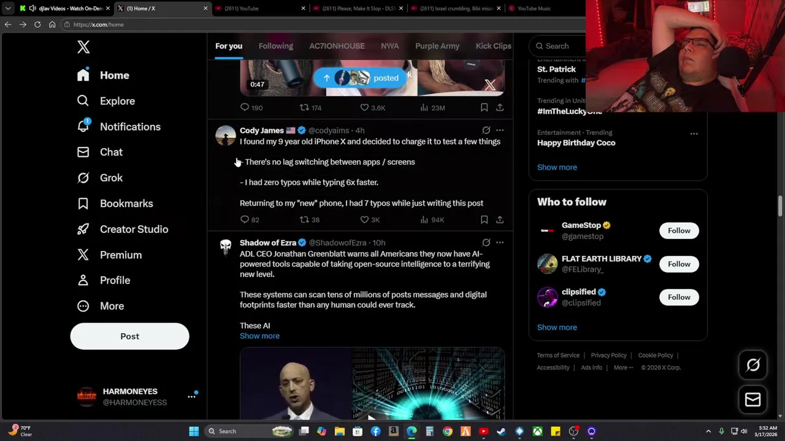Open more options on Cody James's post
The height and width of the screenshot is (441, 785).
(x=500, y=130)
